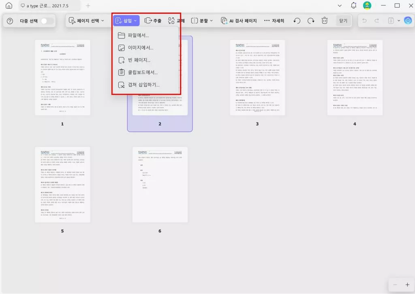The image size is (415, 294).
Task: Open the 분할 split dropdown
Action: point(202,20)
